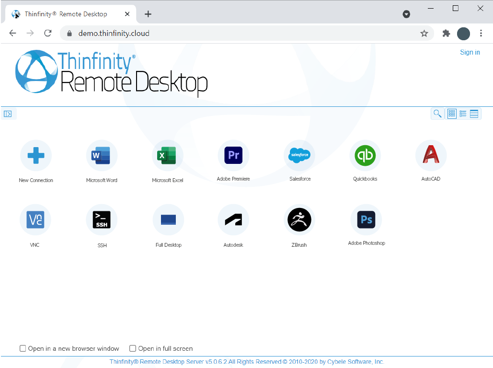
Task: Launch Quickbooks green icon
Action: (365, 155)
